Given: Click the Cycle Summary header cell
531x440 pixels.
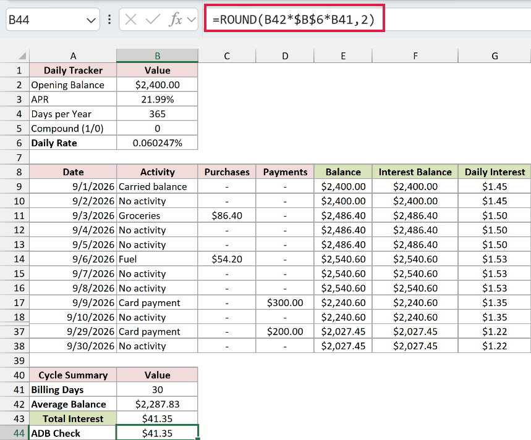Looking at the screenshot, I should point(73,375).
